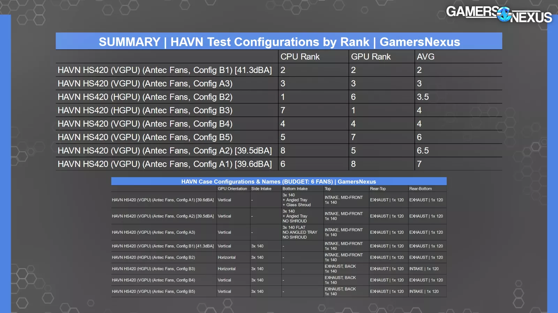Click the summary table title banner
Screen dimensions: 558x313
279,42
